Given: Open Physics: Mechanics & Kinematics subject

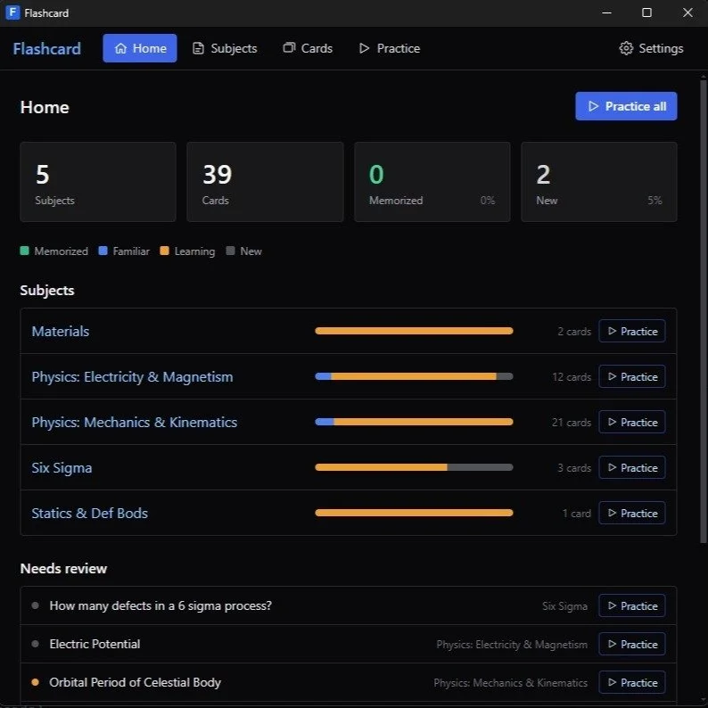Looking at the screenshot, I should click(134, 422).
